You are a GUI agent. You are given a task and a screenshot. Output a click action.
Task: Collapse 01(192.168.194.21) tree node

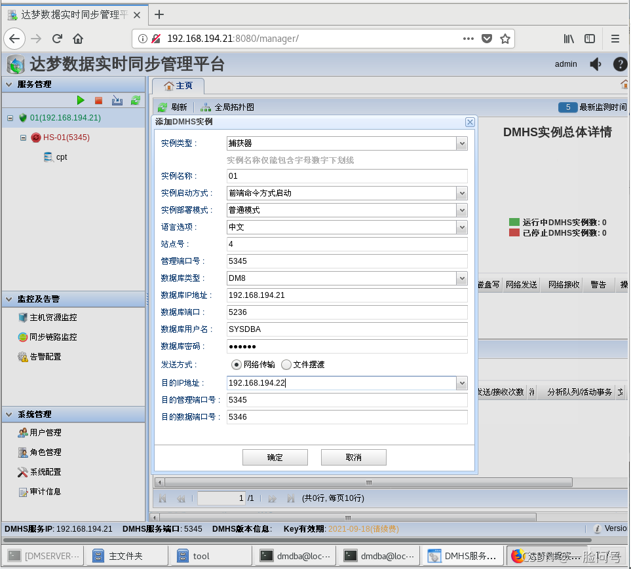(x=10, y=119)
